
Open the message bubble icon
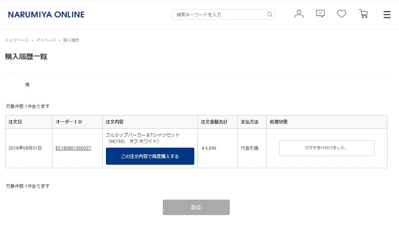[x=320, y=14]
